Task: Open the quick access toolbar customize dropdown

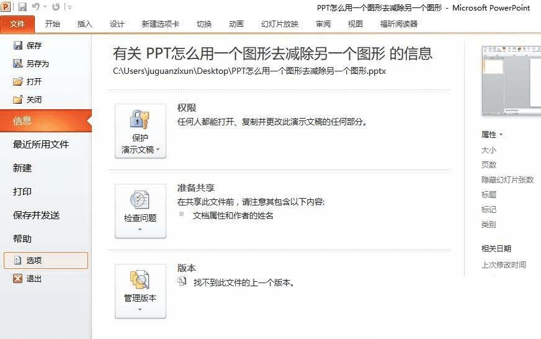Action: (69, 7)
